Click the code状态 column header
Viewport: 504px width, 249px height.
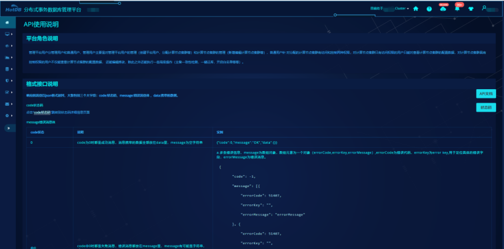point(37,132)
